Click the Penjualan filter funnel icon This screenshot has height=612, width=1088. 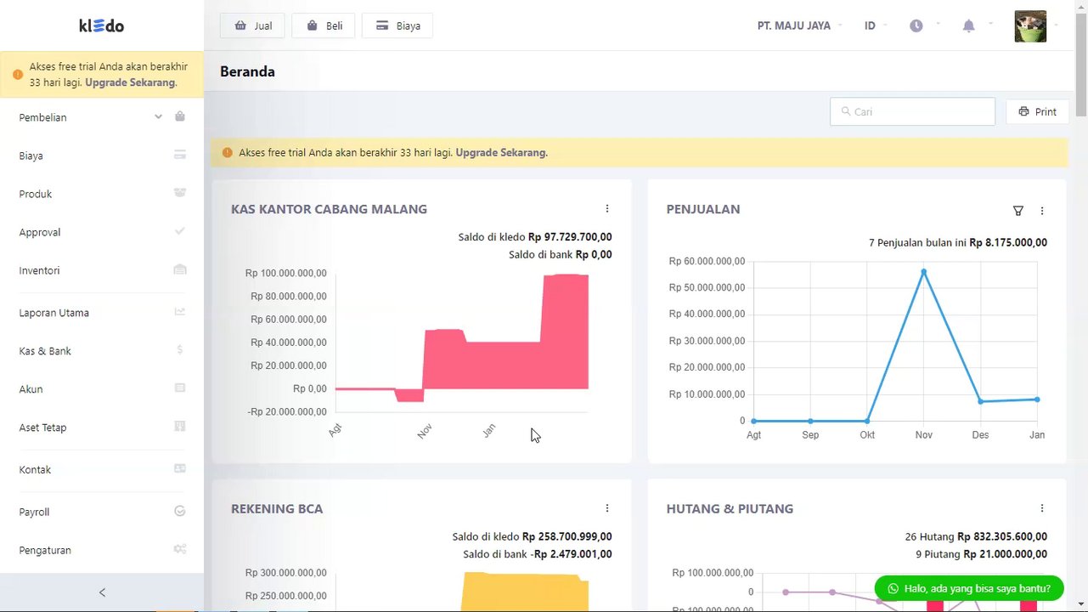[1018, 211]
